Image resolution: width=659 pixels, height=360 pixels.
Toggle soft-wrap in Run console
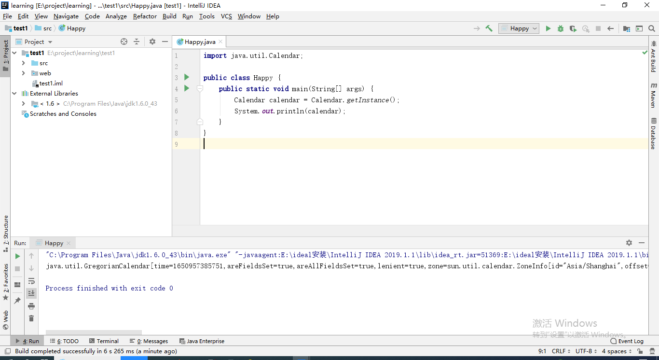(31, 281)
